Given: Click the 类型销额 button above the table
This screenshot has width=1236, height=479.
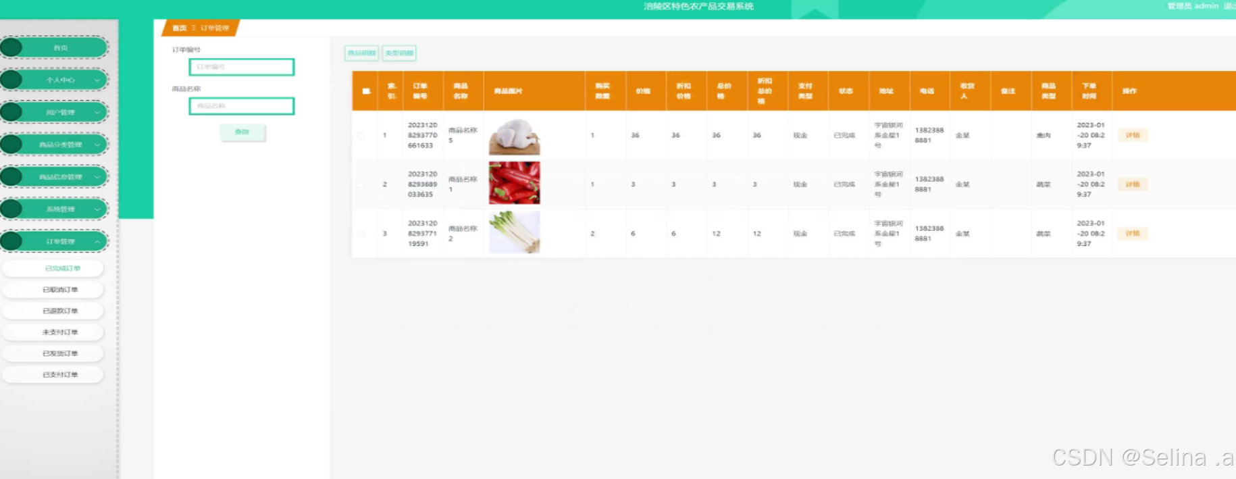Looking at the screenshot, I should [x=399, y=53].
